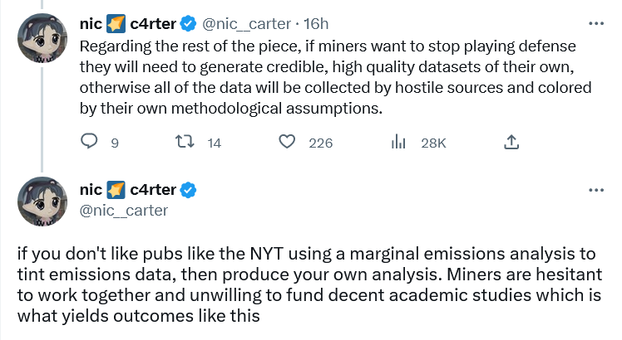Click the share upload icon
The height and width of the screenshot is (340, 622).
click(x=511, y=143)
